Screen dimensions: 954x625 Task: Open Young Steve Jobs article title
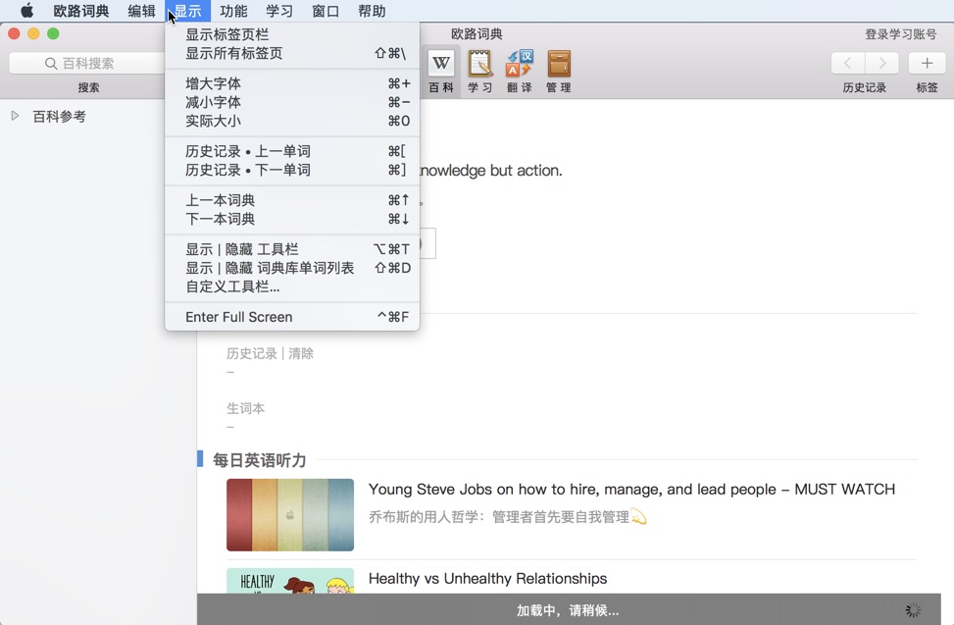click(631, 490)
